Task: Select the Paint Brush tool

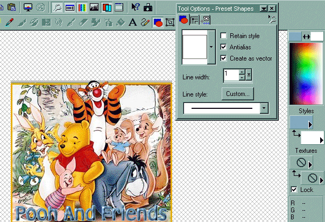Action: click(22, 23)
